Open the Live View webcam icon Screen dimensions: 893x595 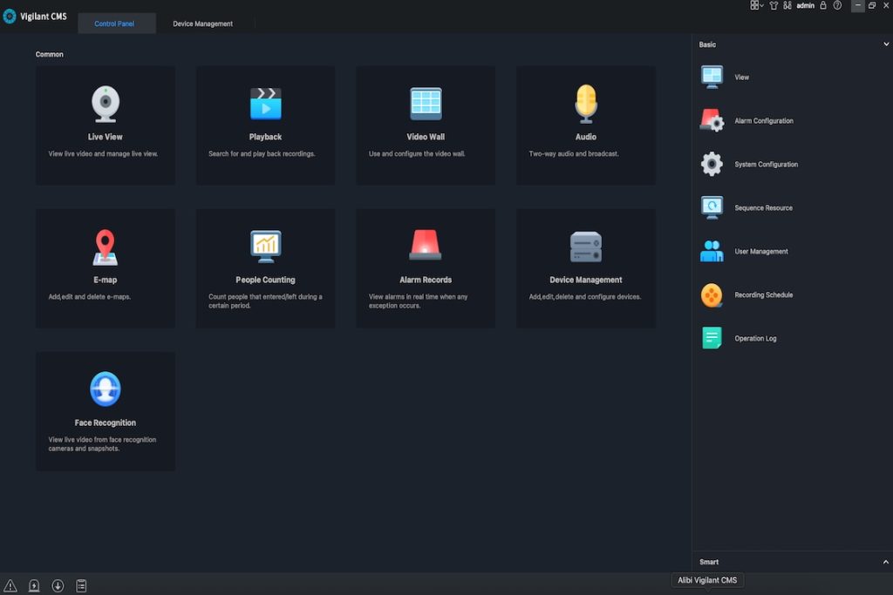coord(106,104)
